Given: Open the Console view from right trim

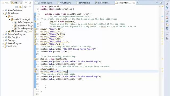Looking at the screenshot, I should [167, 29].
